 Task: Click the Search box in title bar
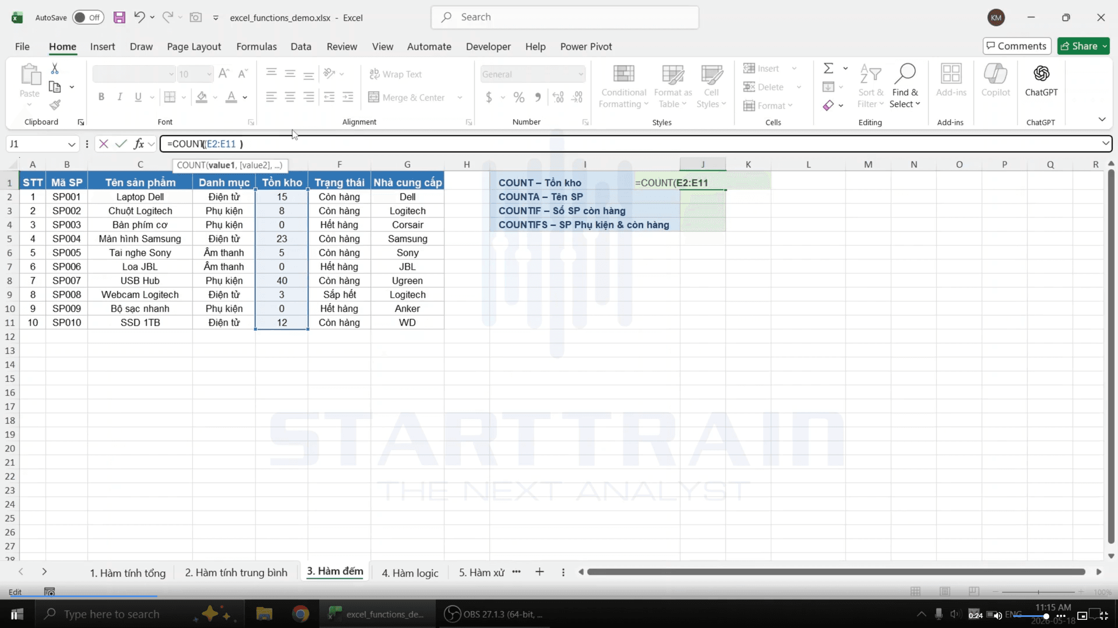tap(565, 17)
